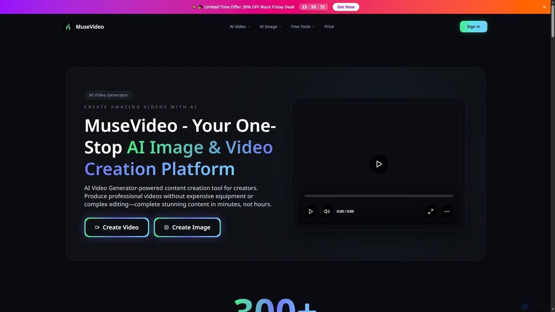Click the Sign in button
Viewport: 555px width, 312px height.
473,27
